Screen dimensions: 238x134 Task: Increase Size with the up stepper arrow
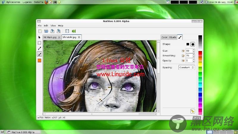[x=194, y=50]
